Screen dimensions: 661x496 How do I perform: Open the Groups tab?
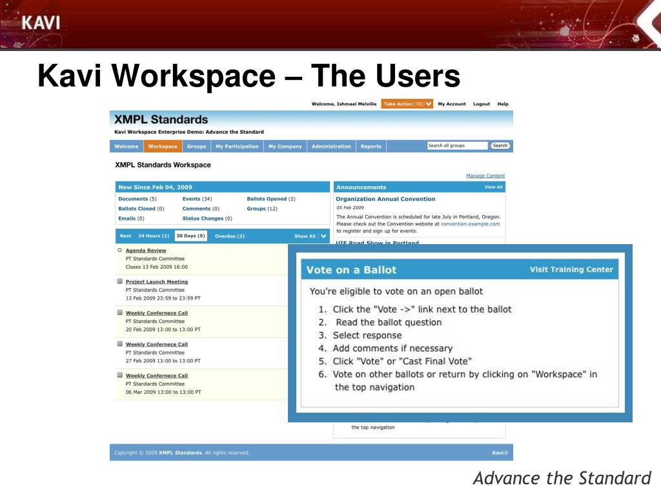point(196,147)
